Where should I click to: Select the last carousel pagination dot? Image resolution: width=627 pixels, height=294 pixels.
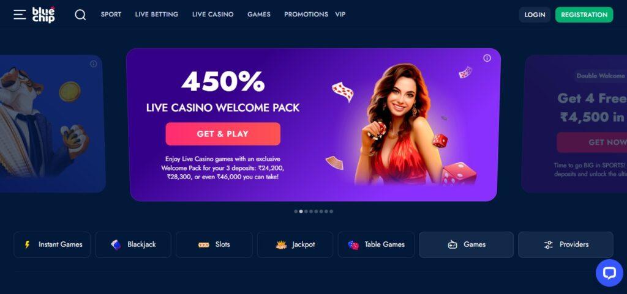coord(331,211)
